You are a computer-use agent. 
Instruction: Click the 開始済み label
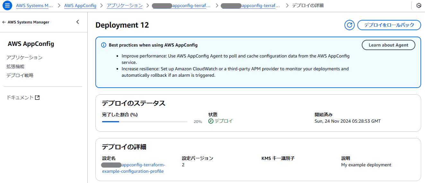[324, 115]
